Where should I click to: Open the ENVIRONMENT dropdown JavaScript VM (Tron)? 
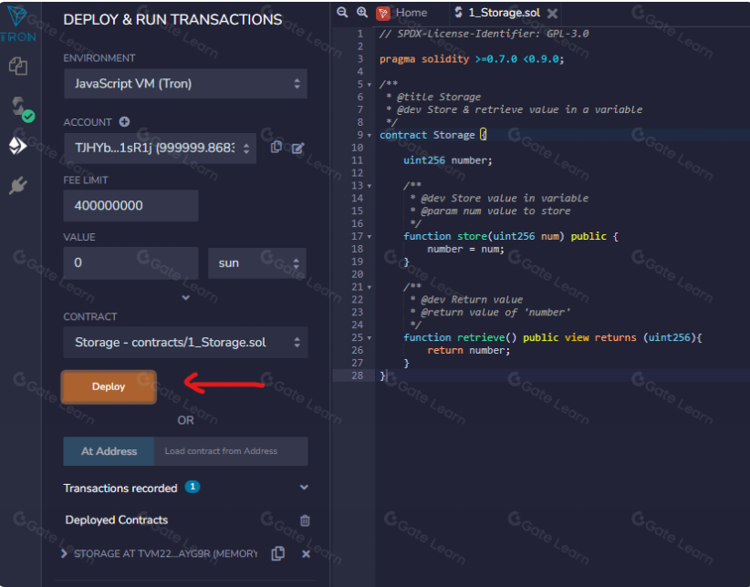click(x=185, y=84)
